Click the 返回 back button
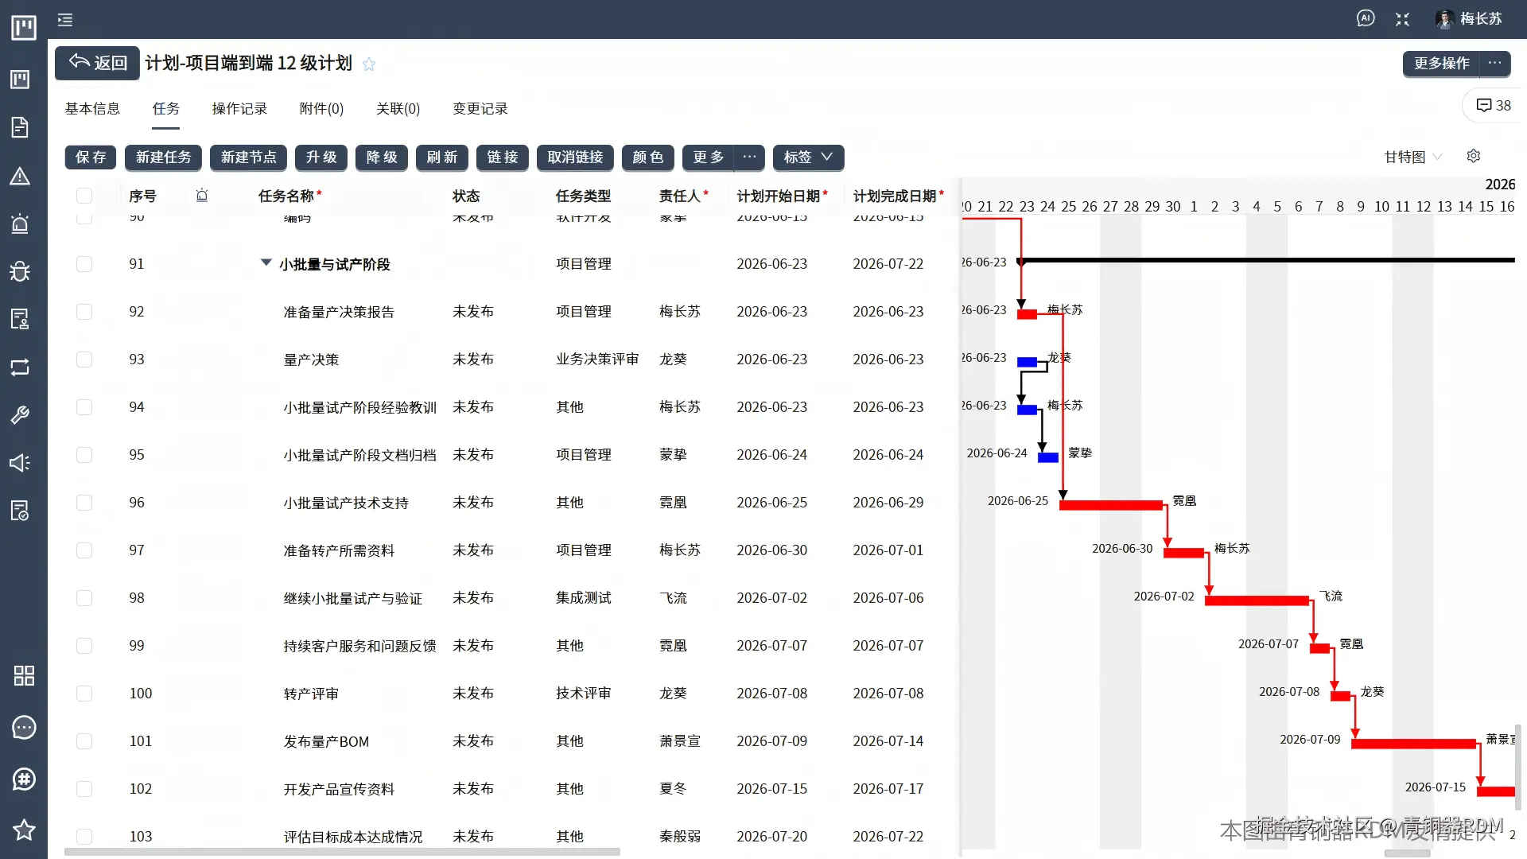 [96, 63]
